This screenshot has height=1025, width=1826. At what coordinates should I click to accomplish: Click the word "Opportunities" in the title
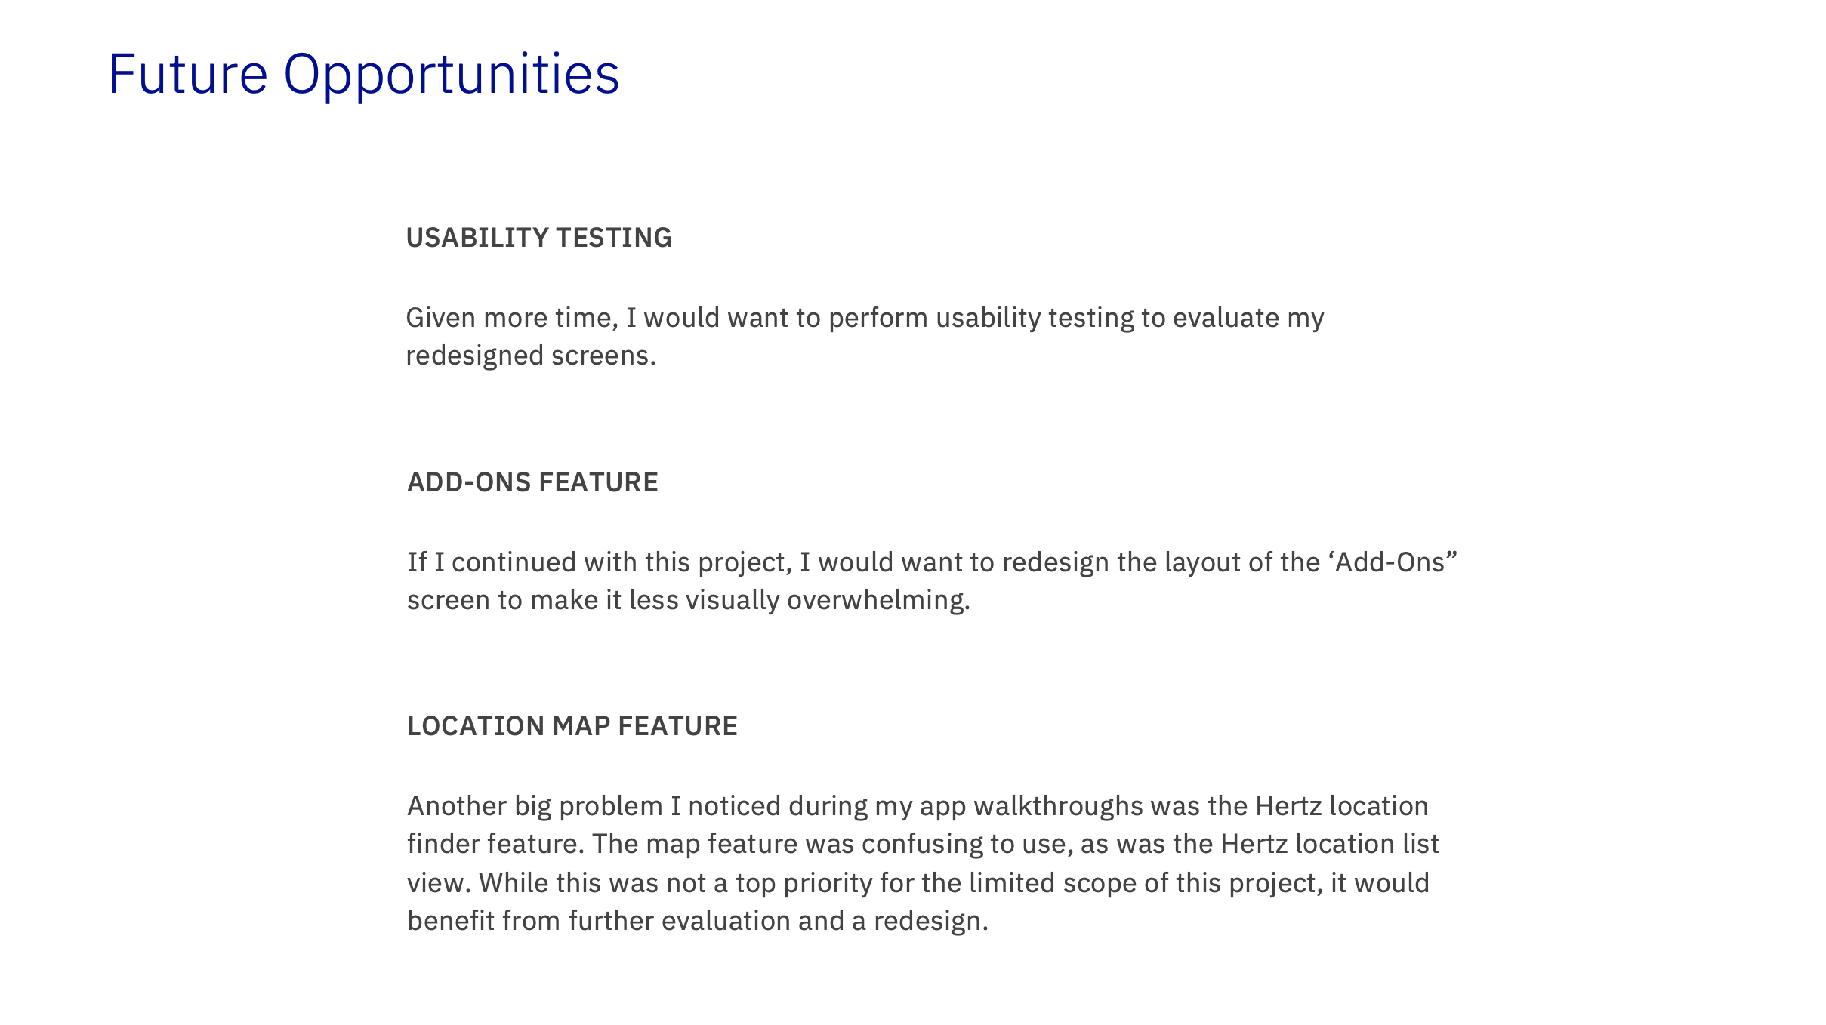451,74
